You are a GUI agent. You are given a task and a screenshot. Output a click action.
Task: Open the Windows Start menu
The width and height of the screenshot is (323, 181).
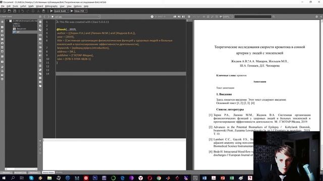pyautogui.click(x=4, y=178)
